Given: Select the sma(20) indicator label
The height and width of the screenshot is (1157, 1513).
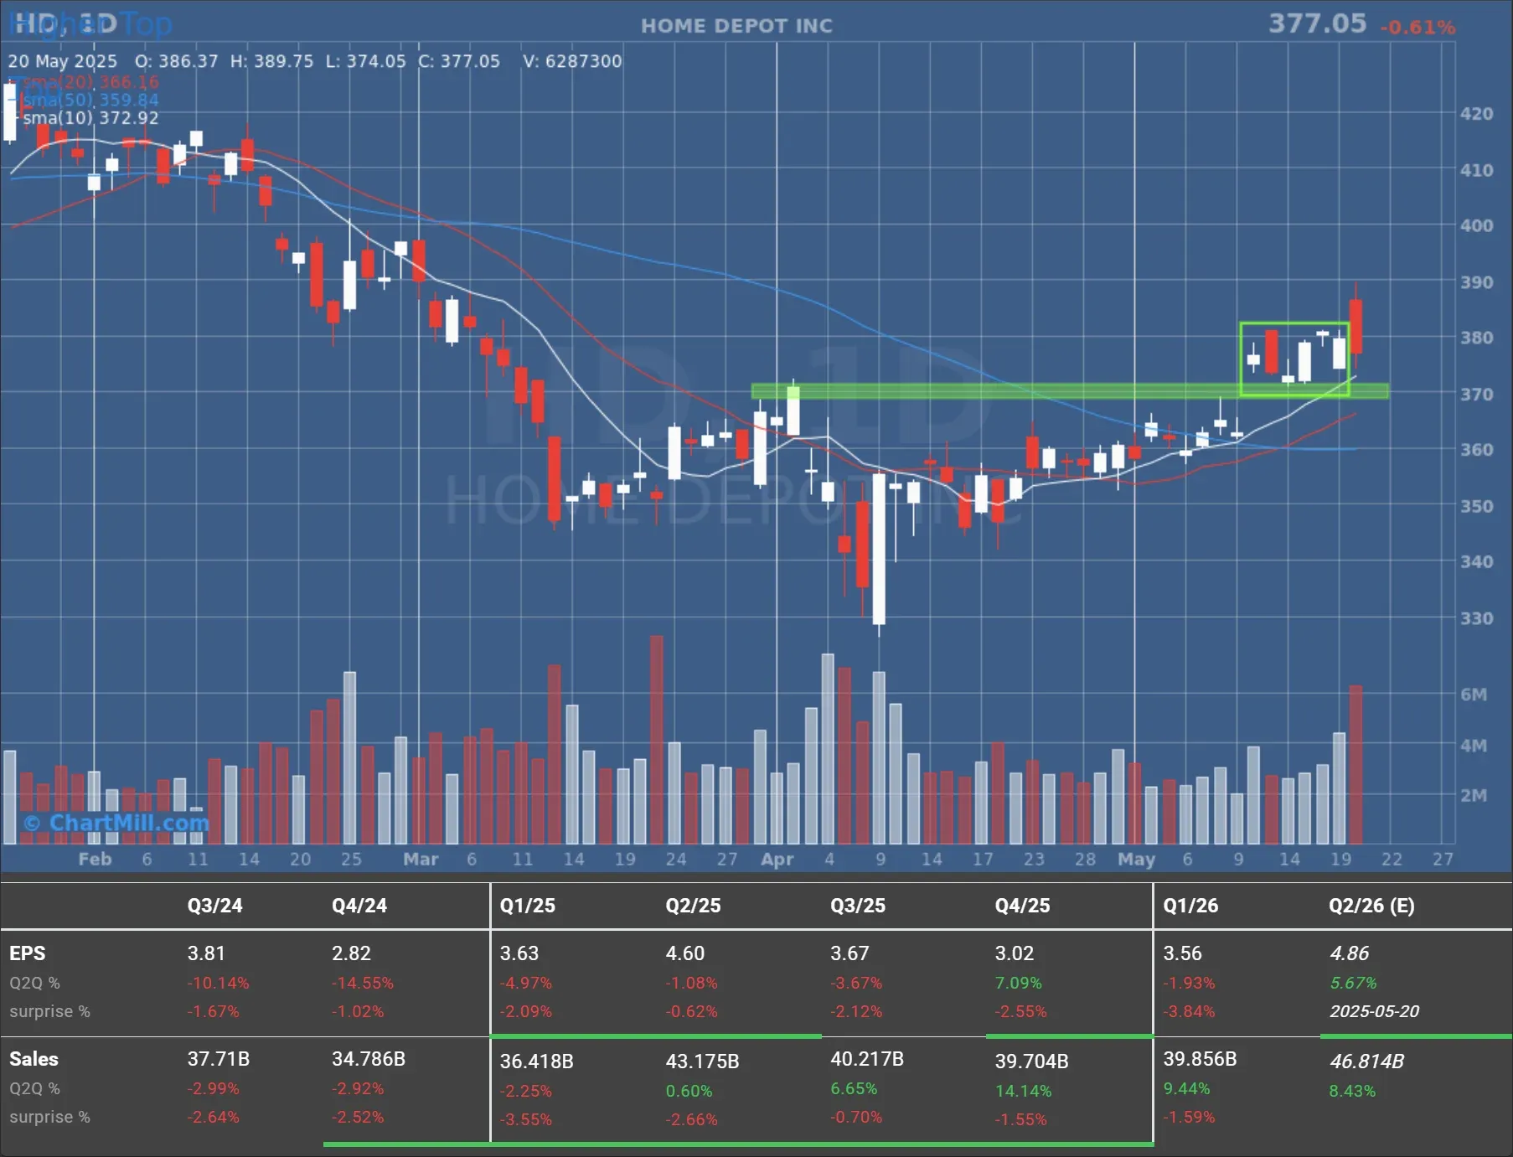Looking at the screenshot, I should point(90,82).
